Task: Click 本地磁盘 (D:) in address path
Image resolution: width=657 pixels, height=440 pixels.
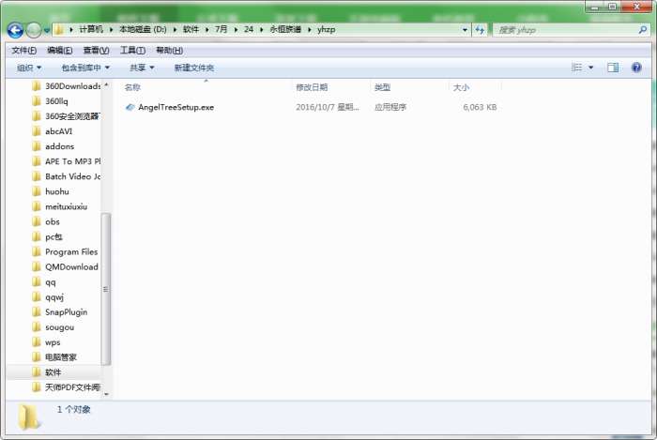Action: tap(143, 29)
